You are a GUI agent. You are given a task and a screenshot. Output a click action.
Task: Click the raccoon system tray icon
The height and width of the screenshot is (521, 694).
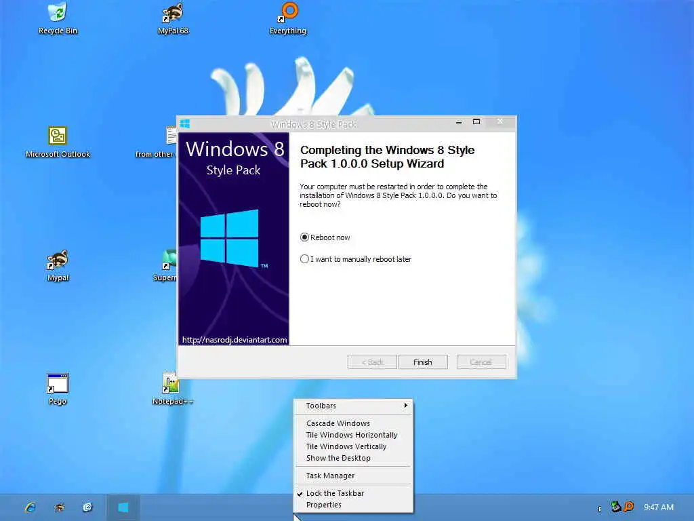click(615, 507)
